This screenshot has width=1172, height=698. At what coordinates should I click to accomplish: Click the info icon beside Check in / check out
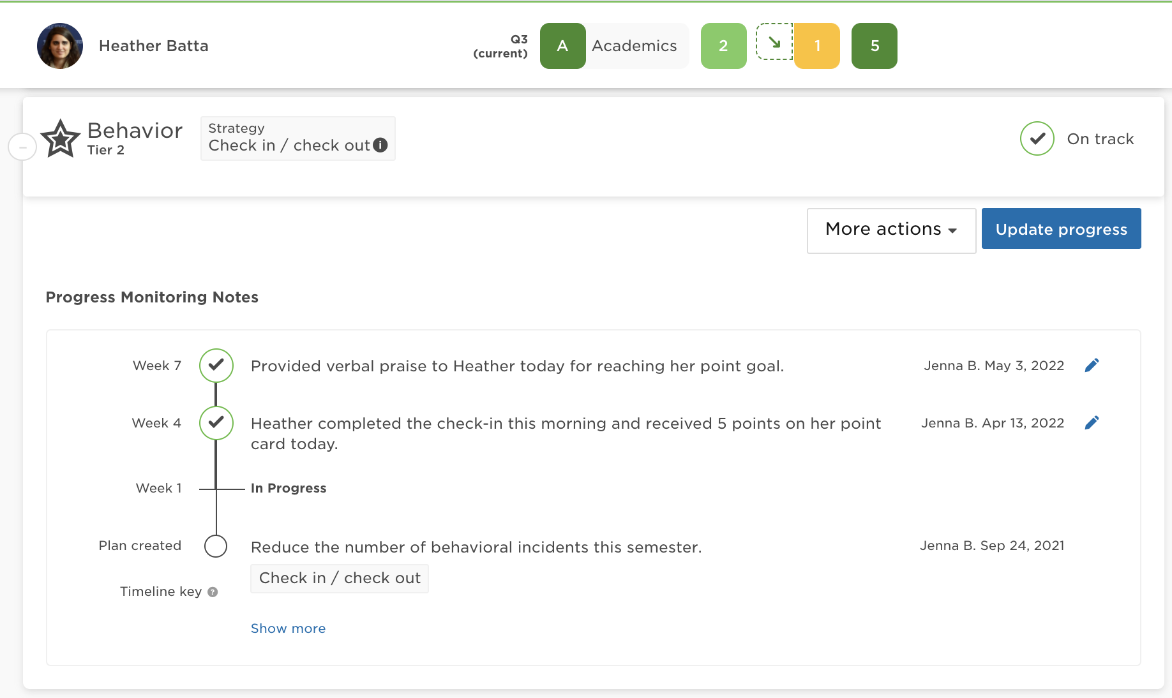click(x=381, y=145)
